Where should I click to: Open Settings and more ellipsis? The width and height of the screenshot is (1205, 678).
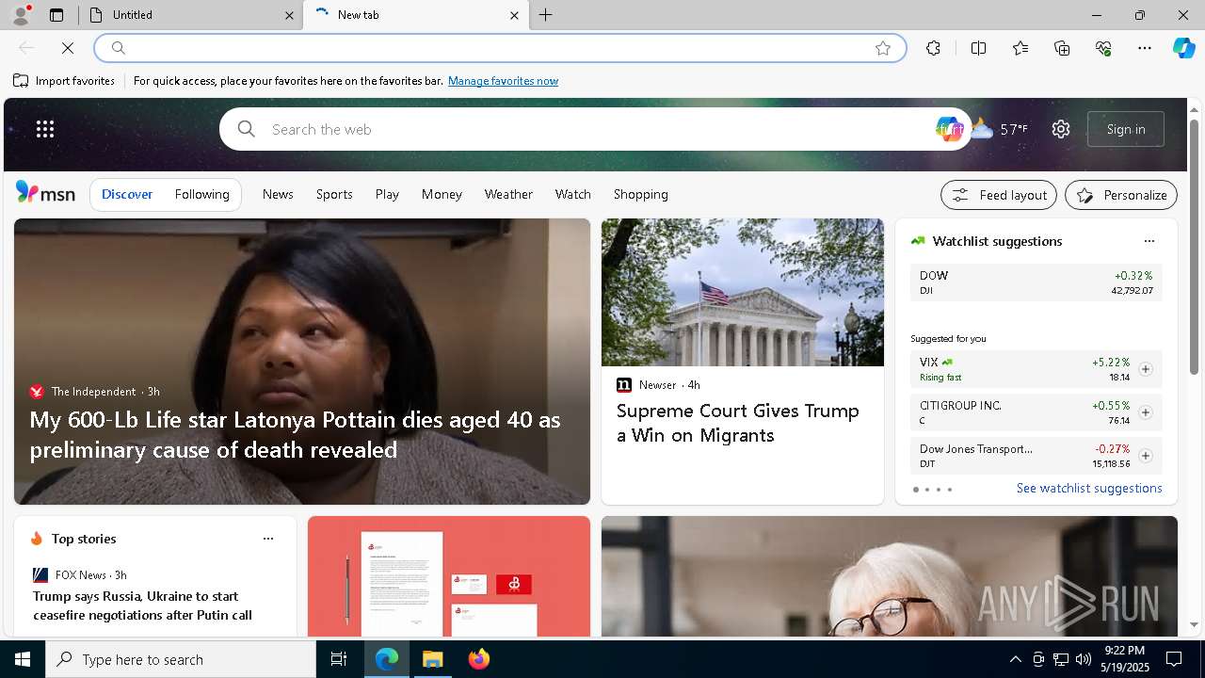point(1145,48)
